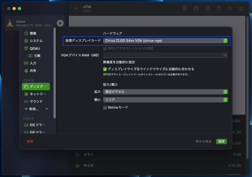Viewport: 252px width, 177px height.
Task: Click the ハードウェア section heading
Action: [x=113, y=33]
